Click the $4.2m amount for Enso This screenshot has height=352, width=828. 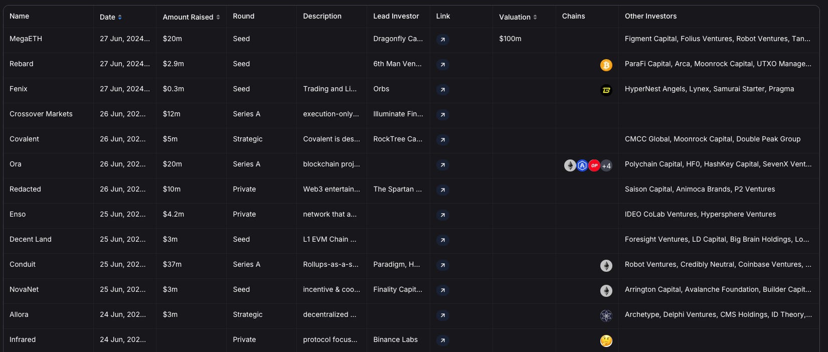point(174,214)
